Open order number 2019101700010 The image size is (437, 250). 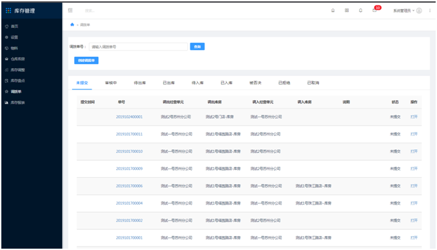130,151
